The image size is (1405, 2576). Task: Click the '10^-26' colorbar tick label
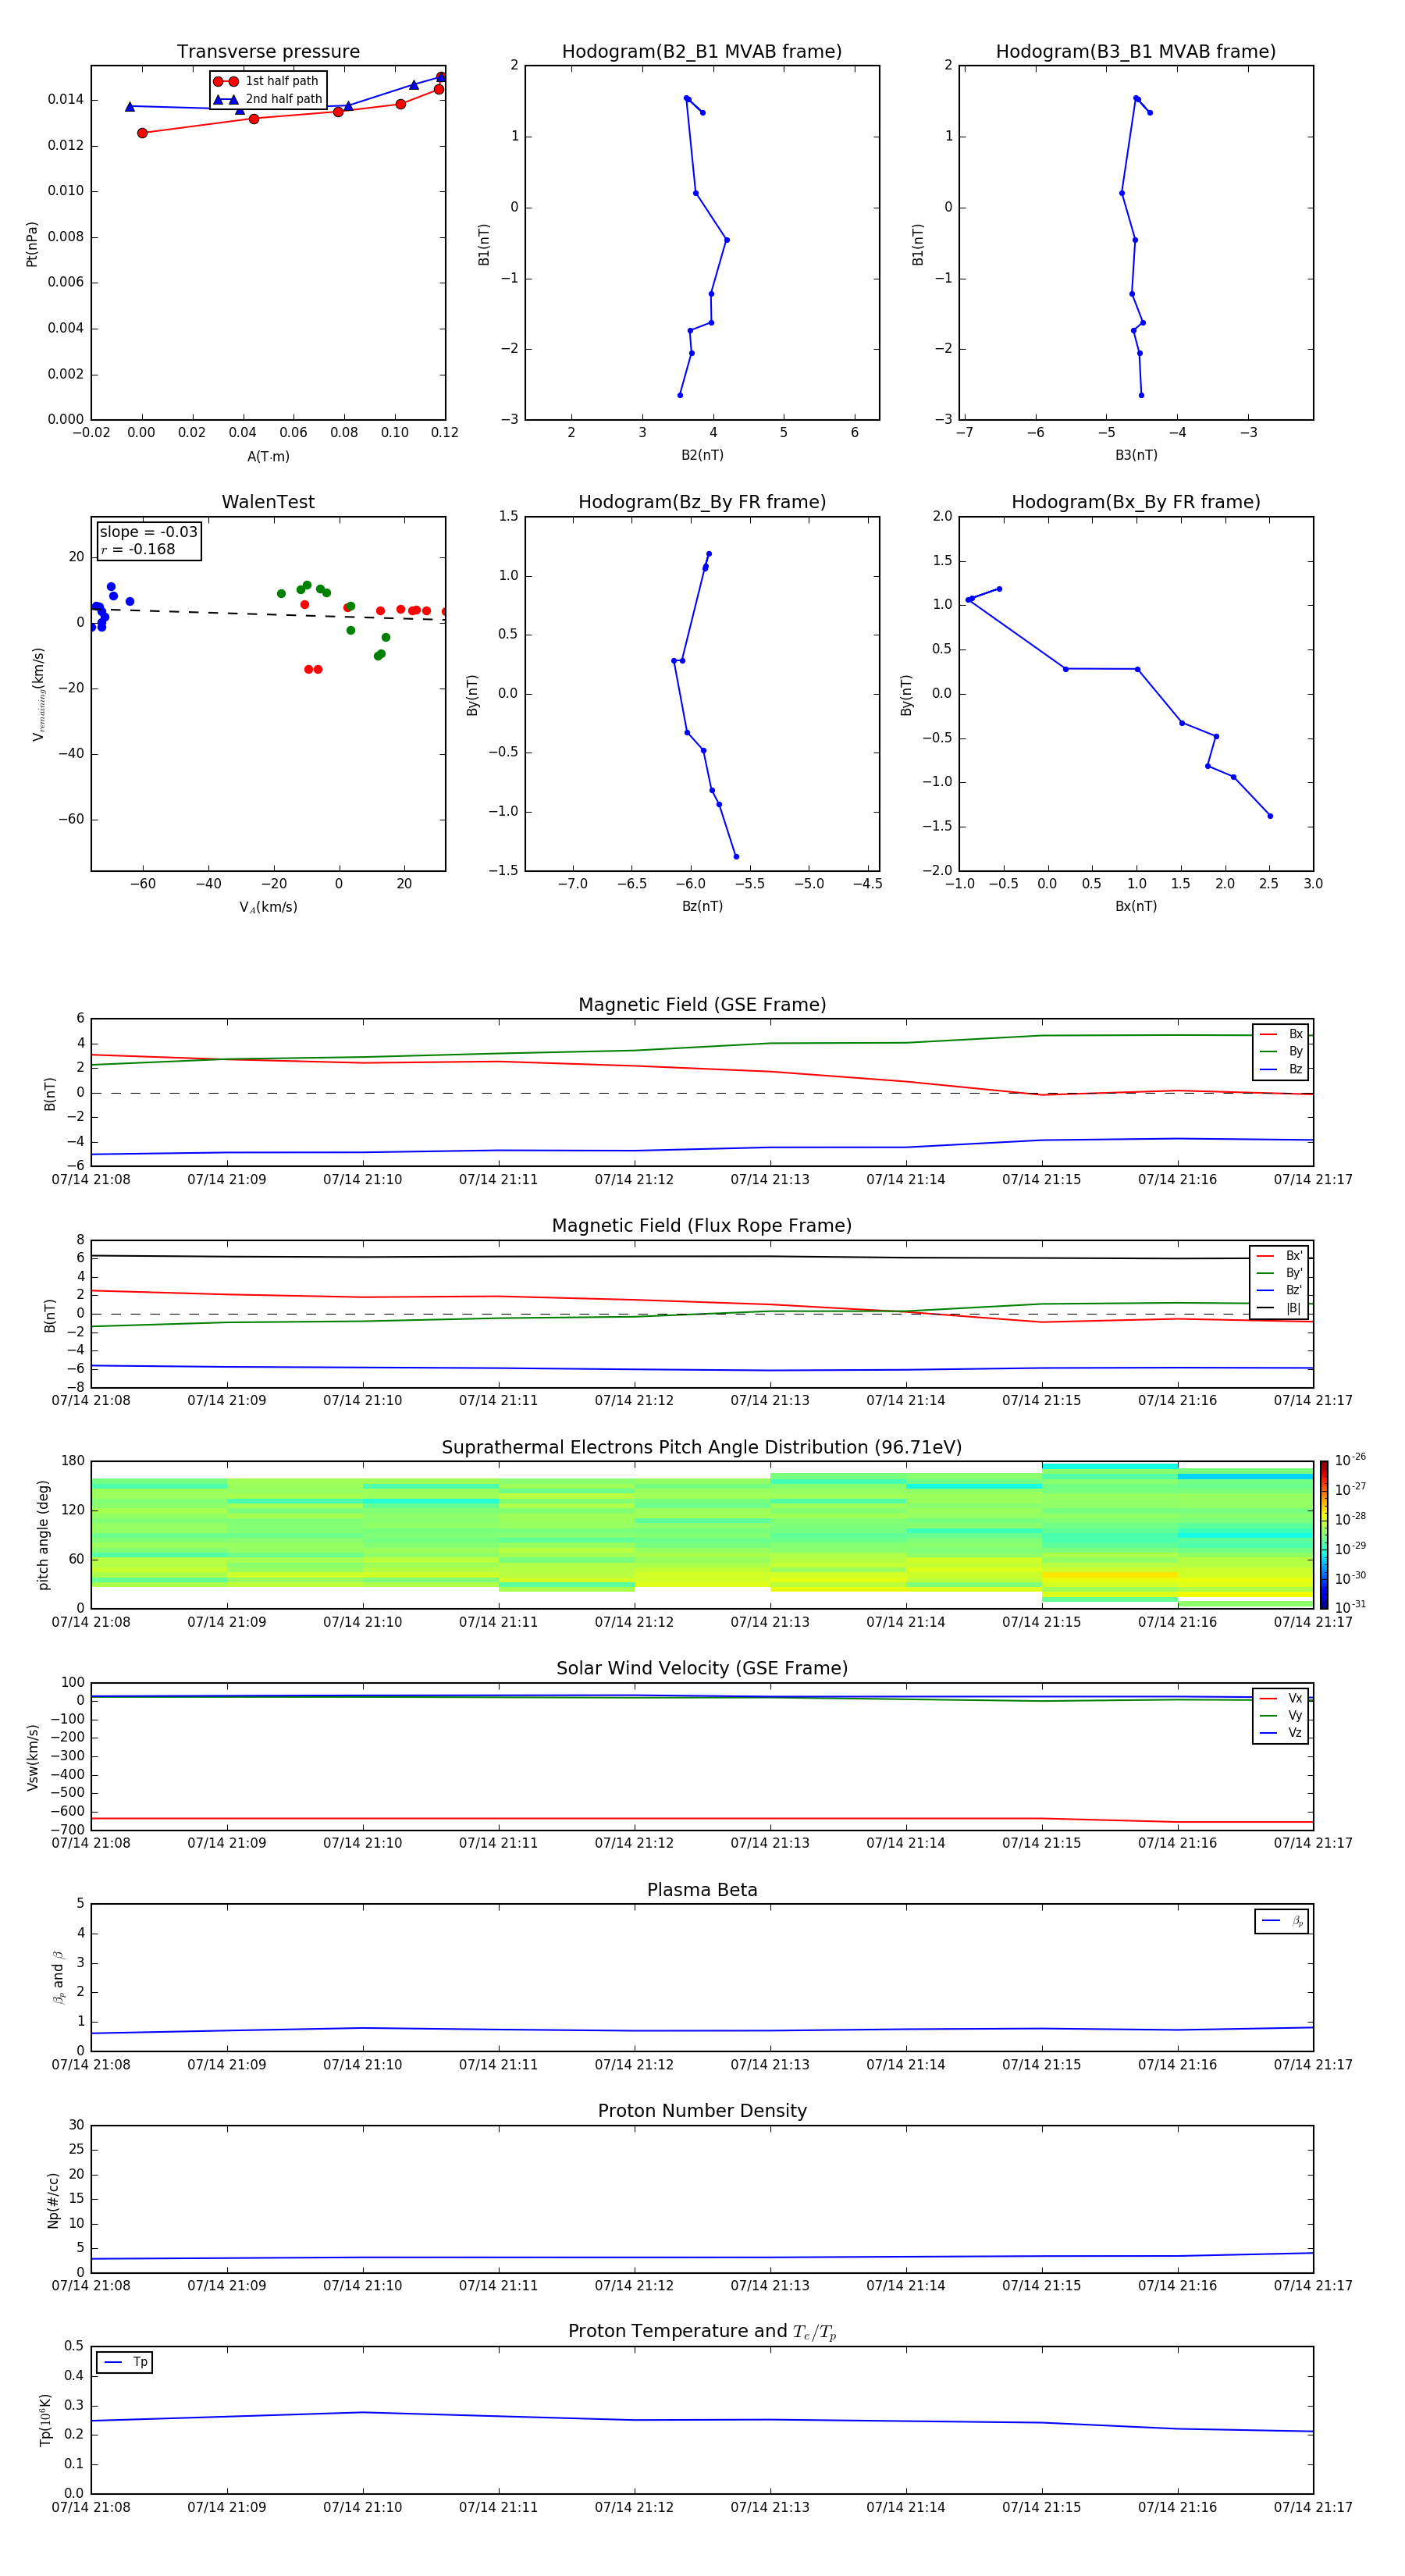(x=1350, y=1460)
